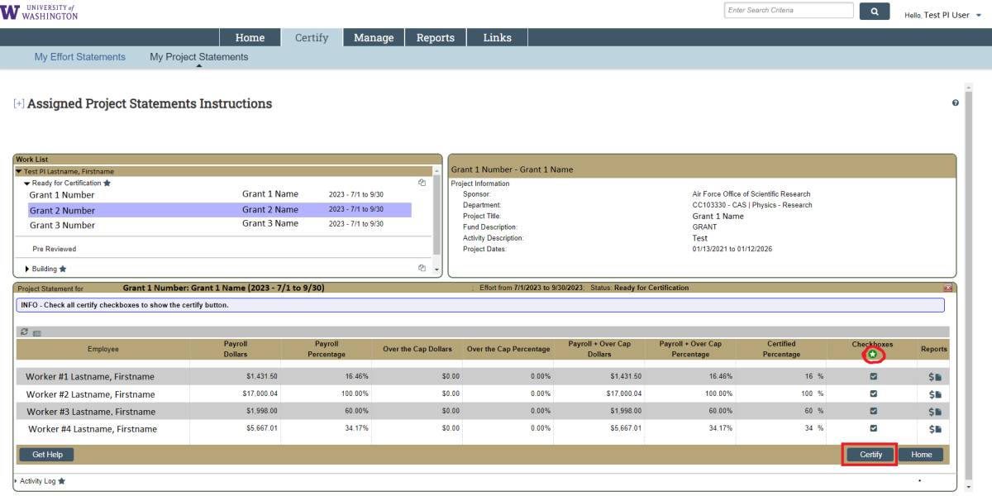This screenshot has width=992, height=496.
Task: Expand Assigned Project Statements Instructions with [+]
Action: 19,104
